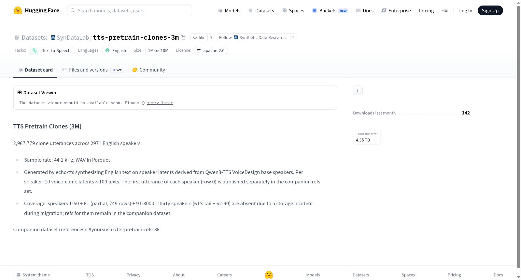Click the Log In link
The image size is (521, 280).
point(466,10)
